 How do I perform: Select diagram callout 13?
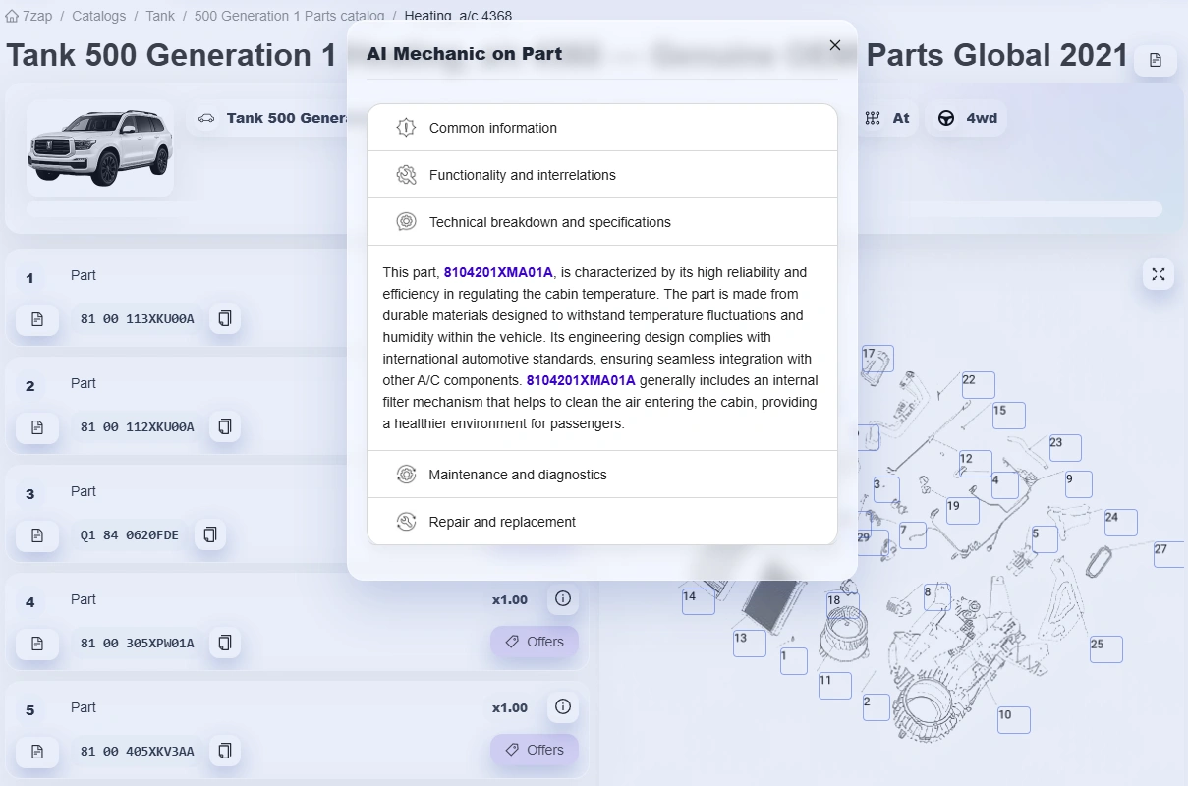(750, 643)
